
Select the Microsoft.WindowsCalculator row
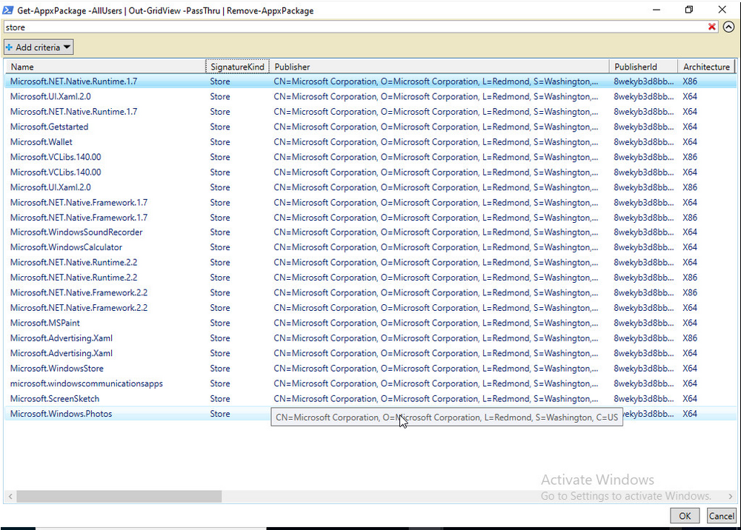coord(370,247)
